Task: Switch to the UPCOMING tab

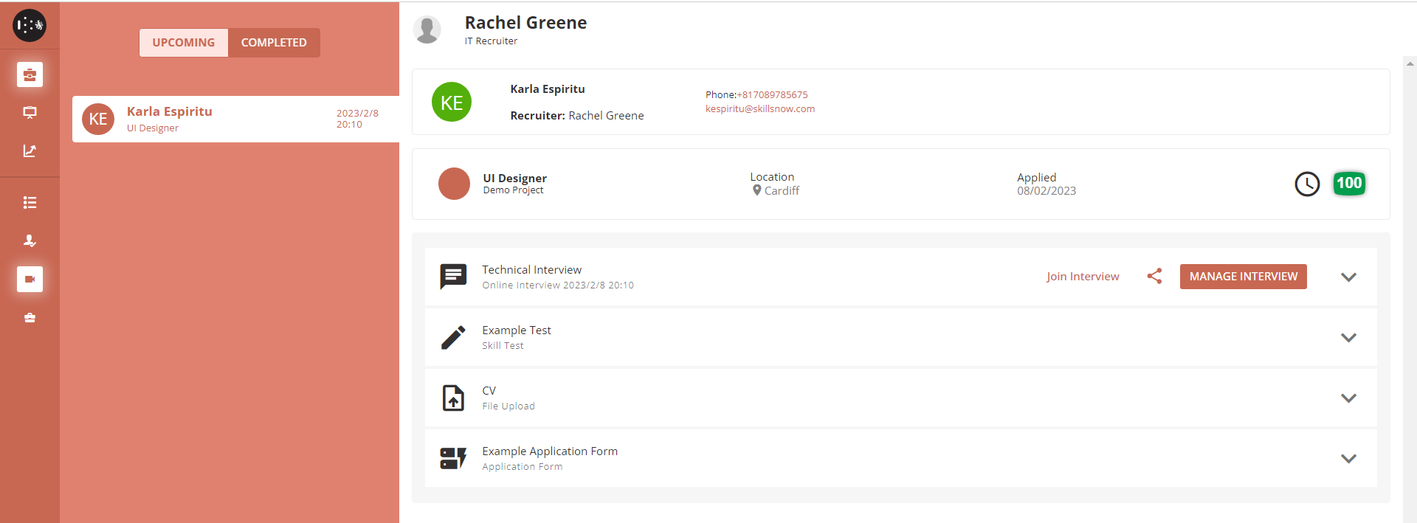Action: click(x=184, y=43)
